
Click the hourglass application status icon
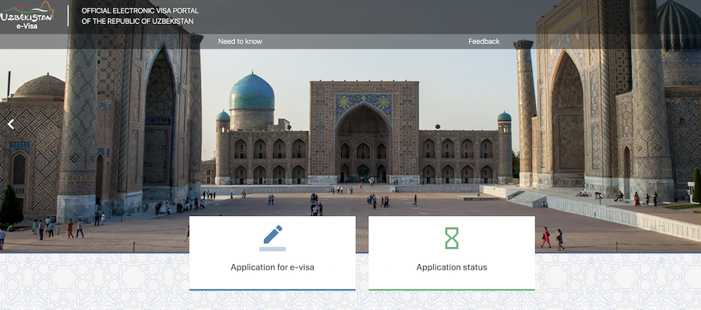point(452,239)
